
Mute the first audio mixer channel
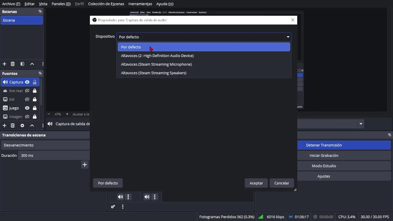coord(120,197)
